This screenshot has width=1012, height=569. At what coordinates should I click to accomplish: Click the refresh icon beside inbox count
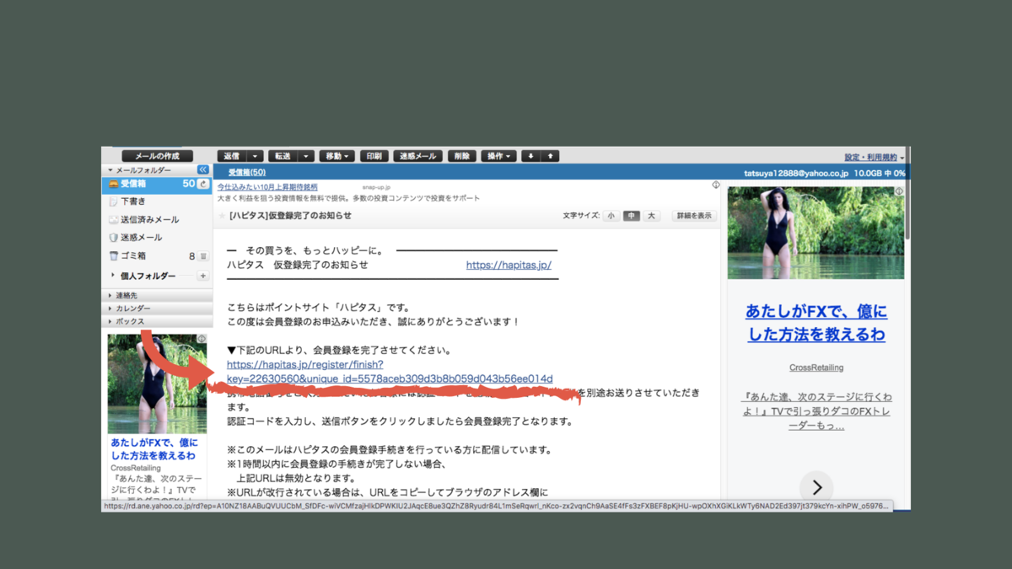pyautogui.click(x=203, y=184)
